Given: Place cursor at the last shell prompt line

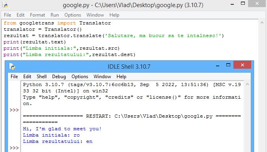Looking at the screenshot, I should point(131,148).
